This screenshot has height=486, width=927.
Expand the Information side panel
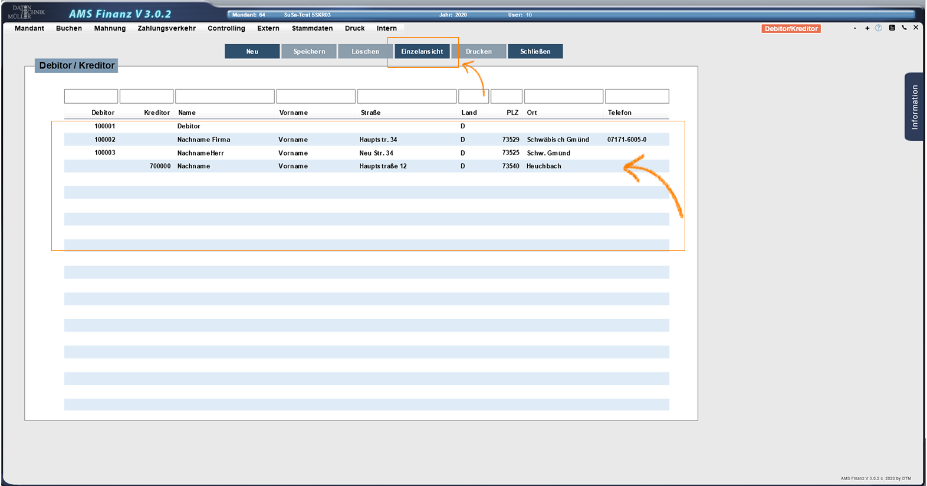point(914,107)
